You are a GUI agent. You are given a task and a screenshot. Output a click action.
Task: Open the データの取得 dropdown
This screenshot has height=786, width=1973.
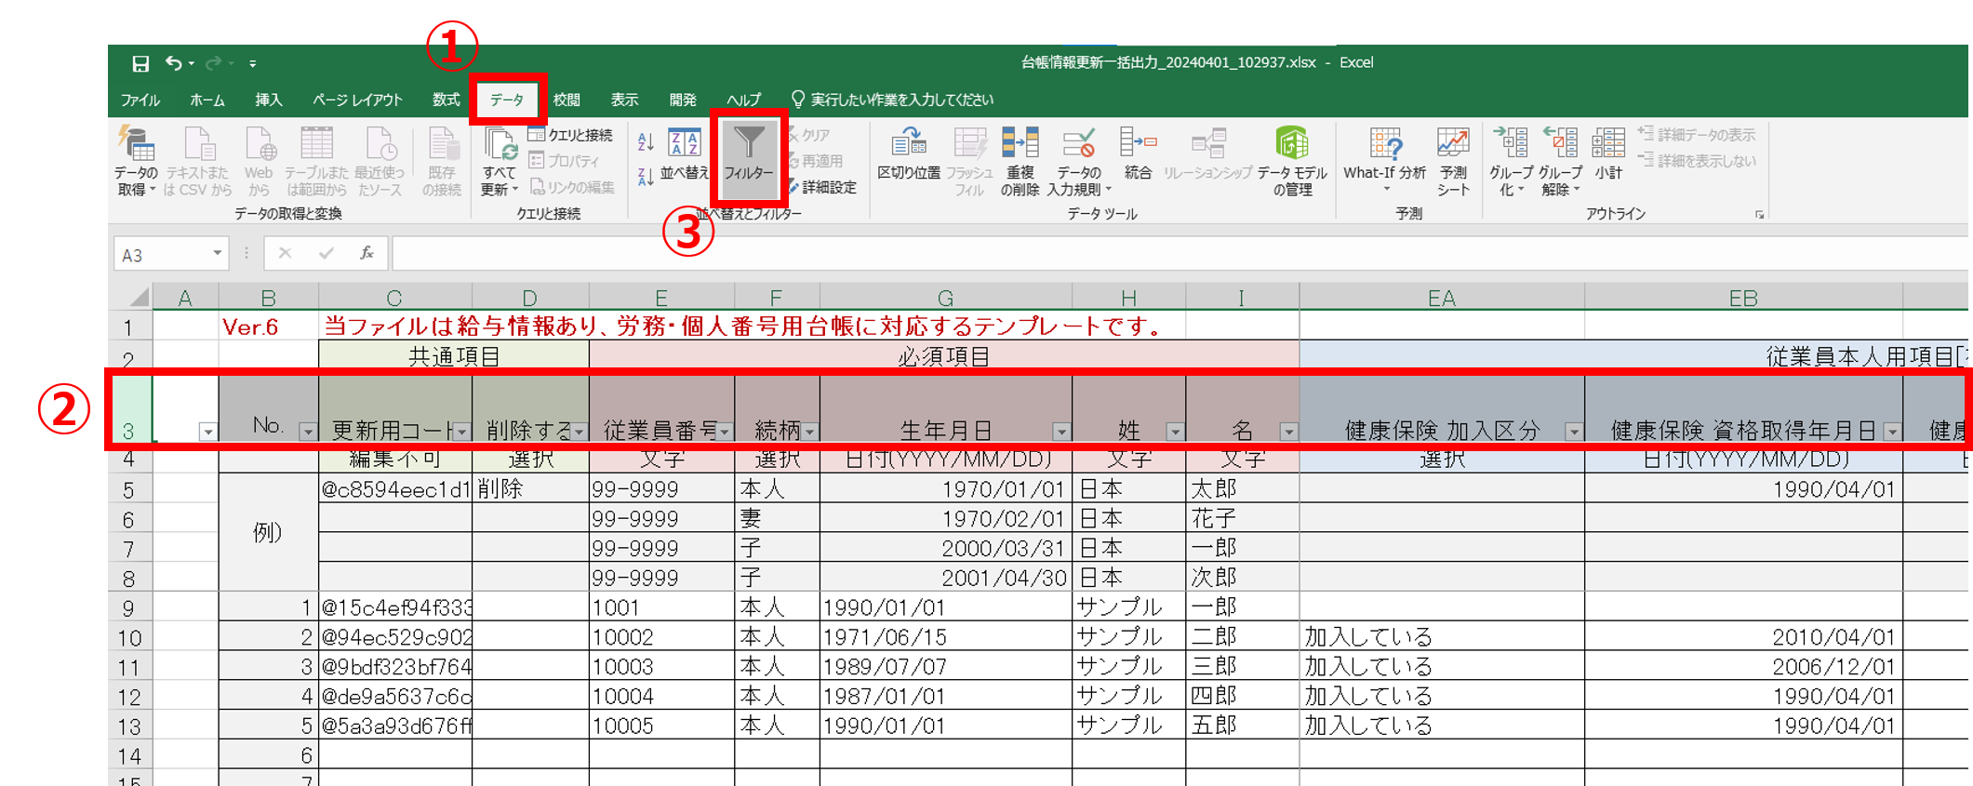pyautogui.click(x=136, y=162)
